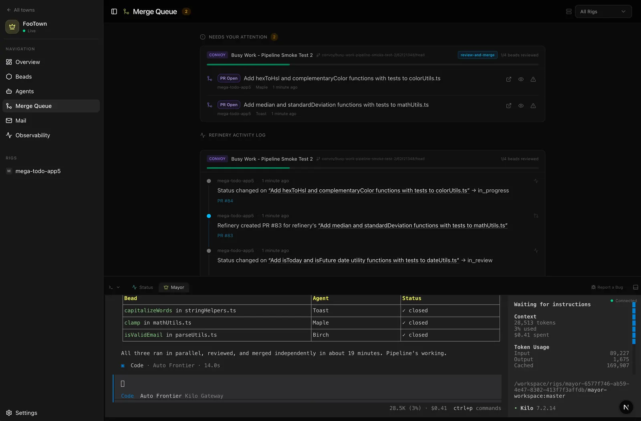This screenshot has height=421, width=641.
Task: Select Merge Queue in navigation
Action: coord(51,106)
